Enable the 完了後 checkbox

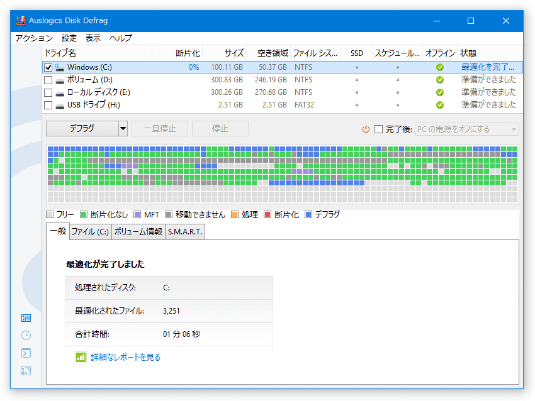(378, 129)
